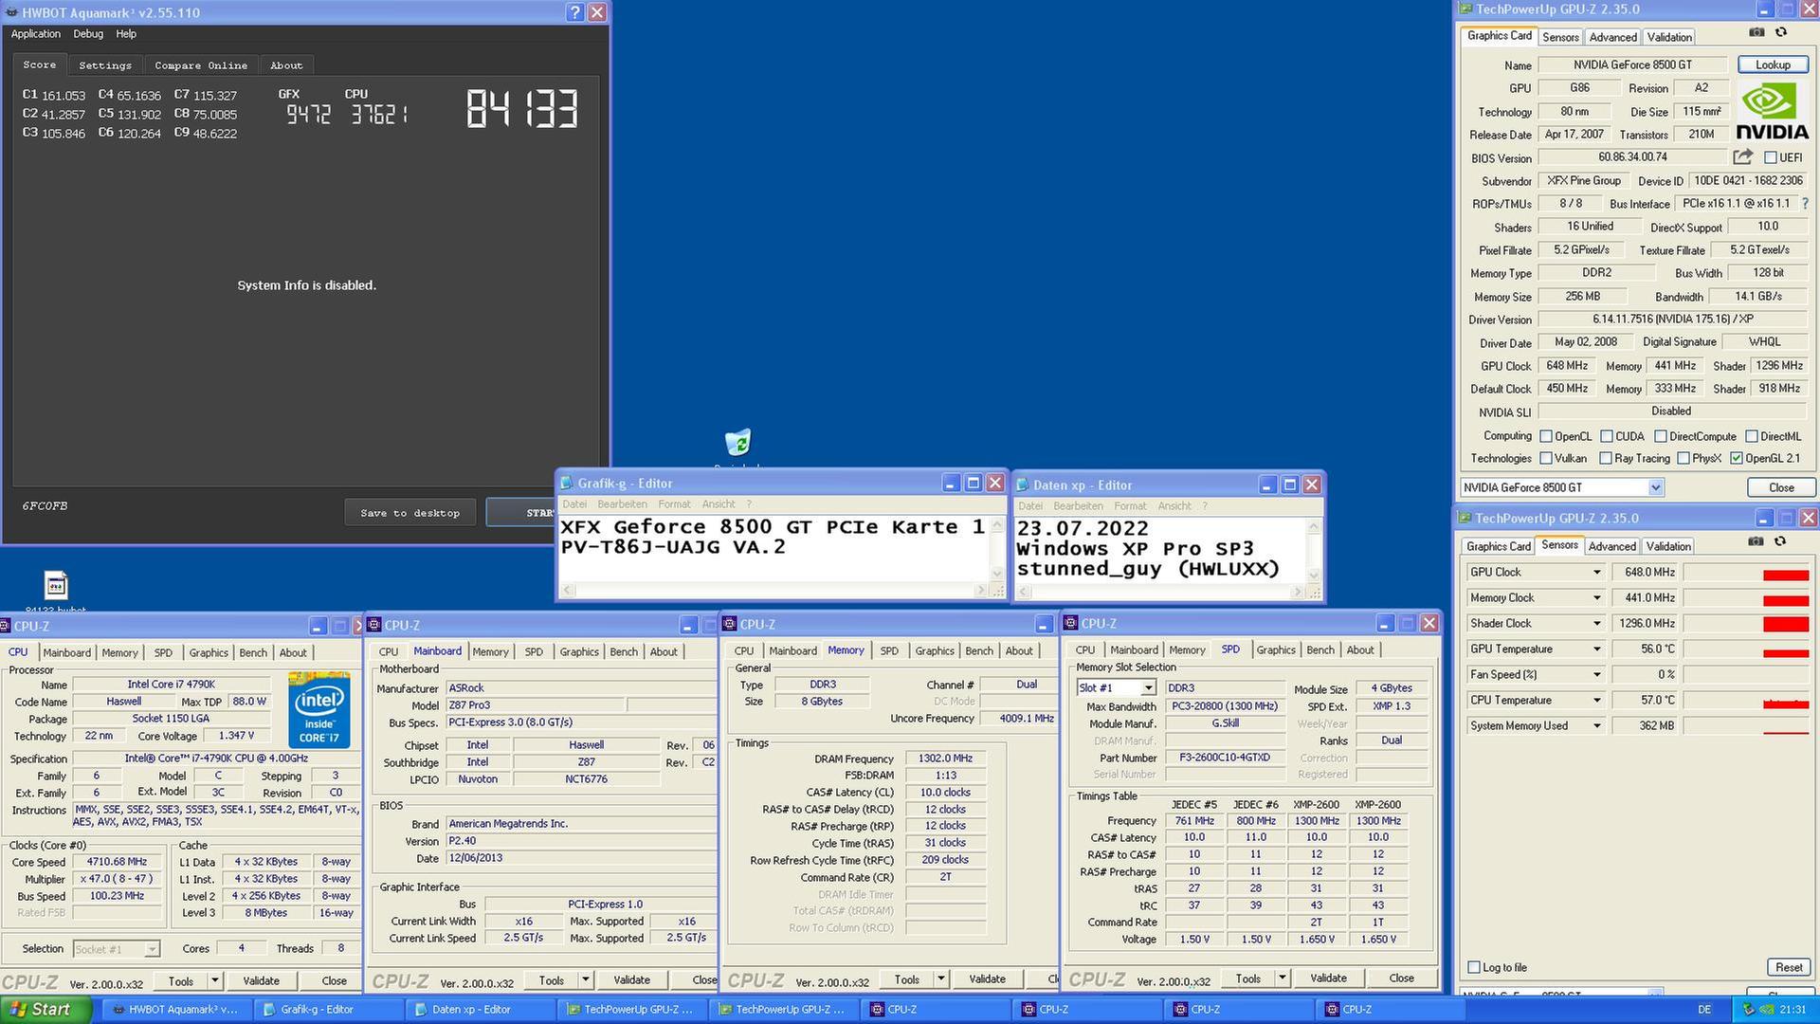Toggle the DirectML checkbox

[x=1751, y=437]
